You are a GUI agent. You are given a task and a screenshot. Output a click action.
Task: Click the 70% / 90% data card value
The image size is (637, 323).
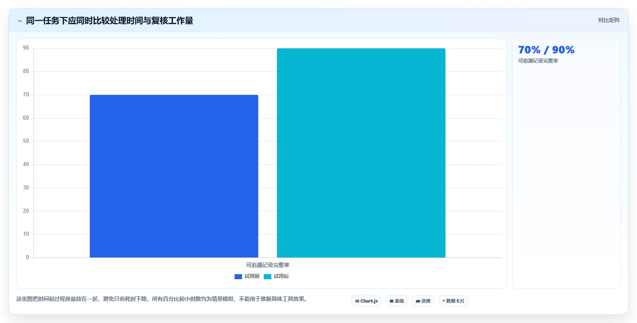click(x=546, y=50)
